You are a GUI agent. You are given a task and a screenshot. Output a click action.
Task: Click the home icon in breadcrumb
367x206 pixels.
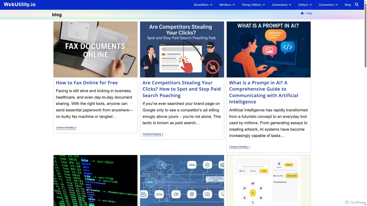click(302, 13)
